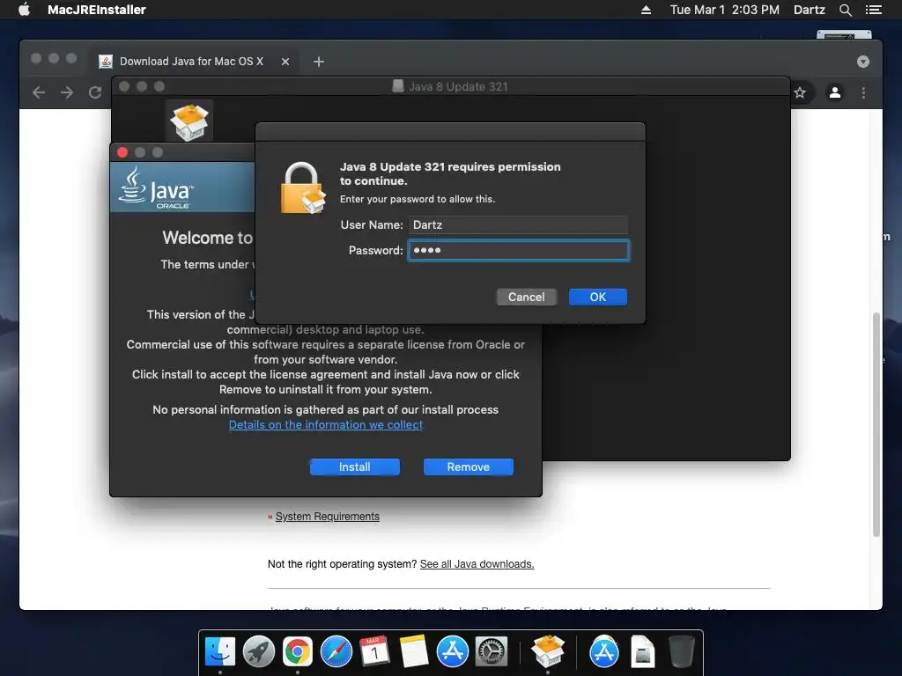Open the browser three-dot menu
The image size is (902, 676).
(x=863, y=92)
